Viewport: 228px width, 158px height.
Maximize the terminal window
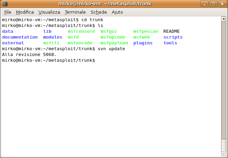213,4
